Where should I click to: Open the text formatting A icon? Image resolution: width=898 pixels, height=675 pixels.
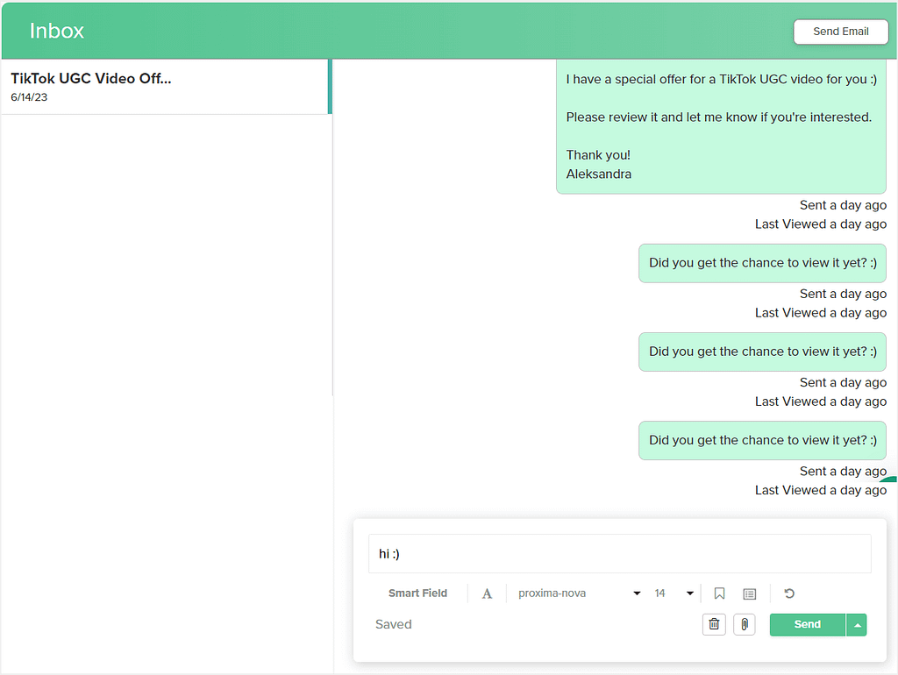tap(487, 593)
